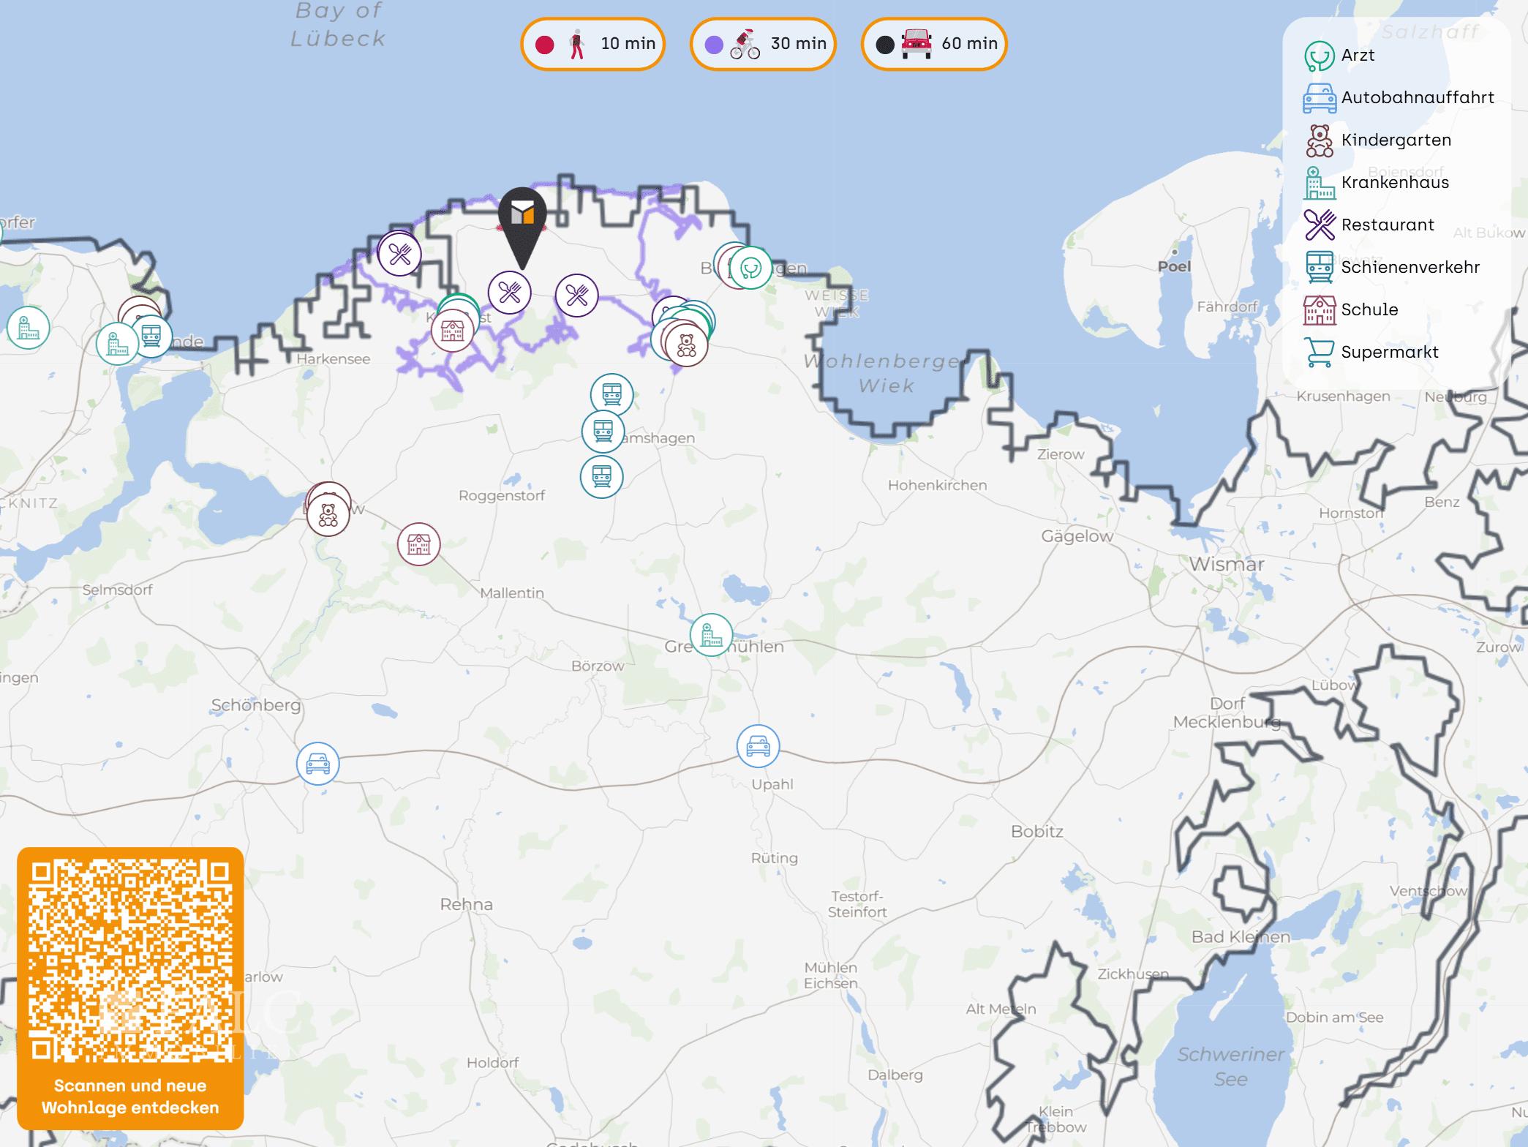
Task: Click the red 10 min color dot
Action: click(545, 45)
